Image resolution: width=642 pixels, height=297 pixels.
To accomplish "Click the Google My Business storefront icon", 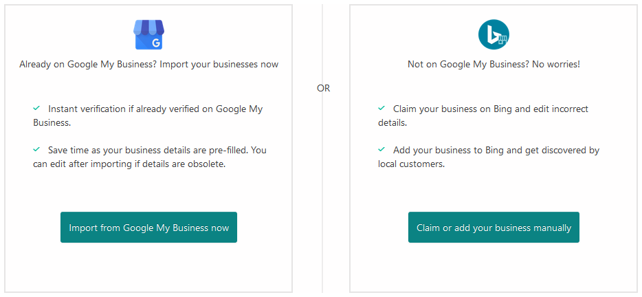I will 149,35.
